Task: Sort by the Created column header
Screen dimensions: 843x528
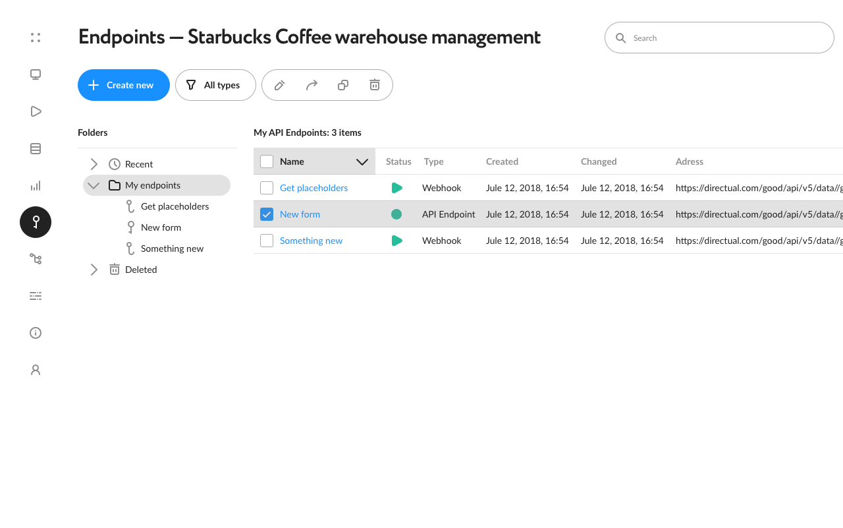Action: [502, 161]
